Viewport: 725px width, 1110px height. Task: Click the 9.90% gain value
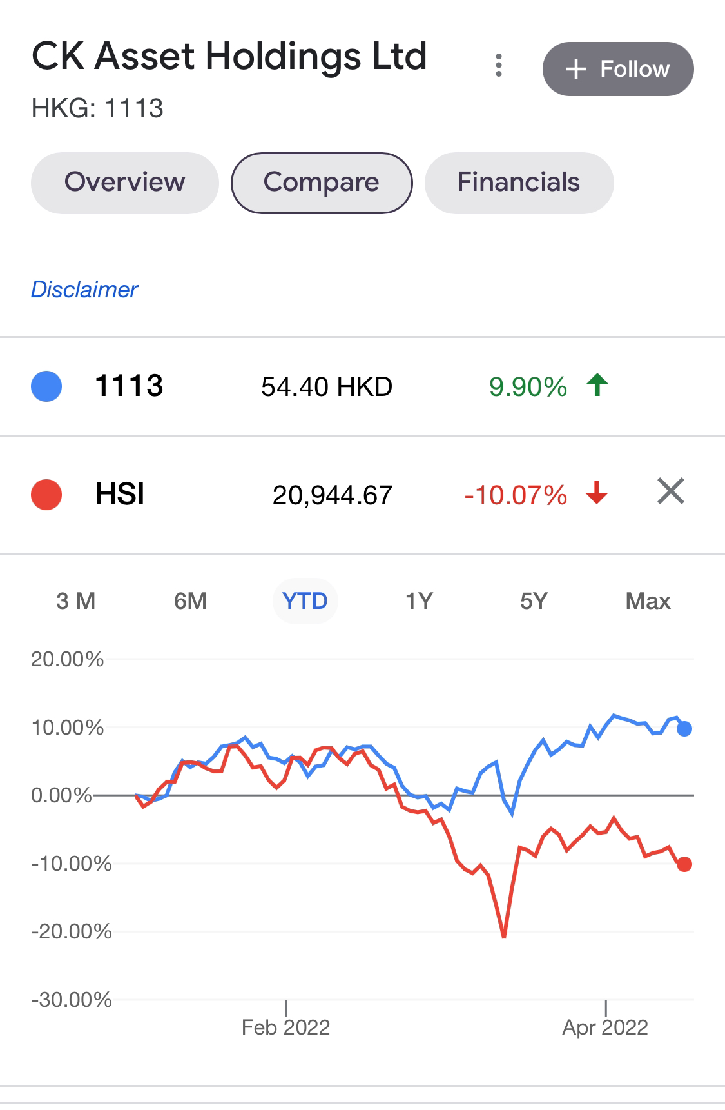(x=528, y=387)
